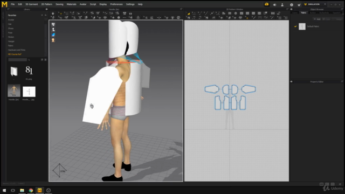The image size is (345, 194).
Task: Start the Simulate tool in 3D toolbar
Action: (x=53, y=13)
